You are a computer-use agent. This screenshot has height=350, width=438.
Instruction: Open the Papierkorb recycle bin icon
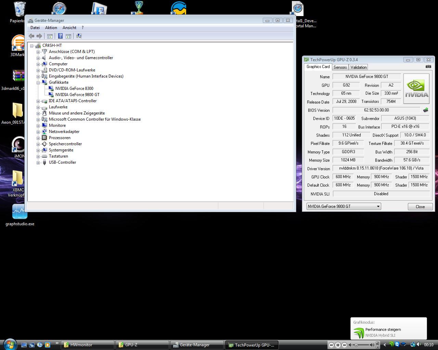pos(19,10)
